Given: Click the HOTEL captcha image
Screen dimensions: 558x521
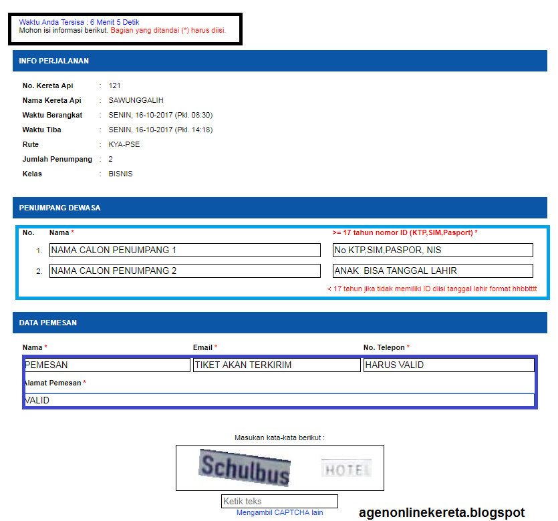Looking at the screenshot, I should point(346,468).
